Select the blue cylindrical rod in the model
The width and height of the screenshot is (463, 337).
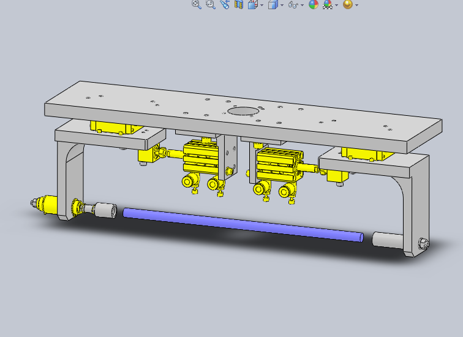click(x=243, y=225)
